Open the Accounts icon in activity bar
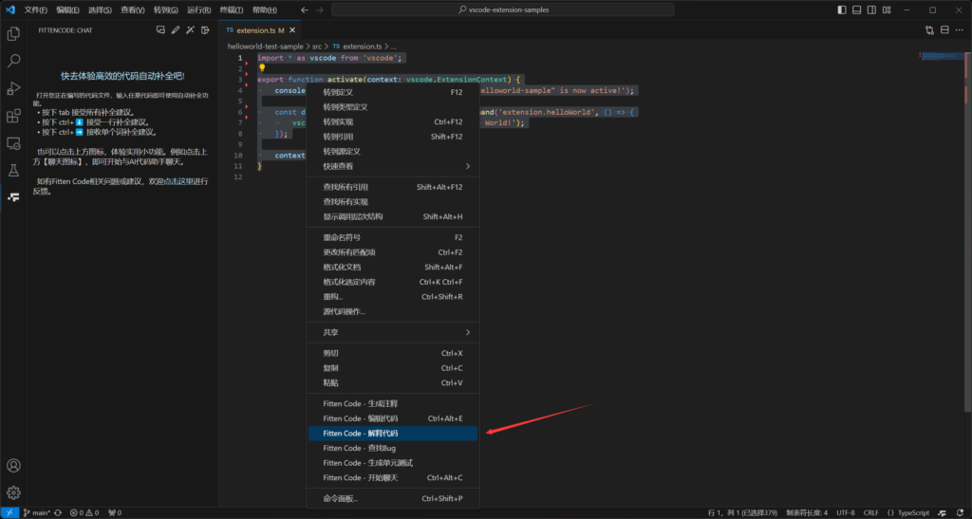This screenshot has height=519, width=972. [13, 466]
